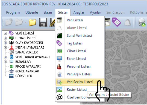Open the Araçlar menu
The height and width of the screenshot is (105, 147).
click(x=79, y=12)
